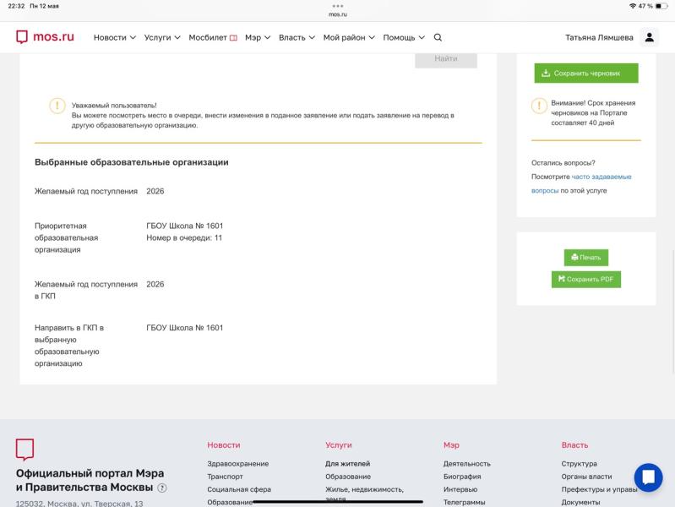Click the greyed Найти button
Screen dimensions: 675x507
[x=446, y=59]
